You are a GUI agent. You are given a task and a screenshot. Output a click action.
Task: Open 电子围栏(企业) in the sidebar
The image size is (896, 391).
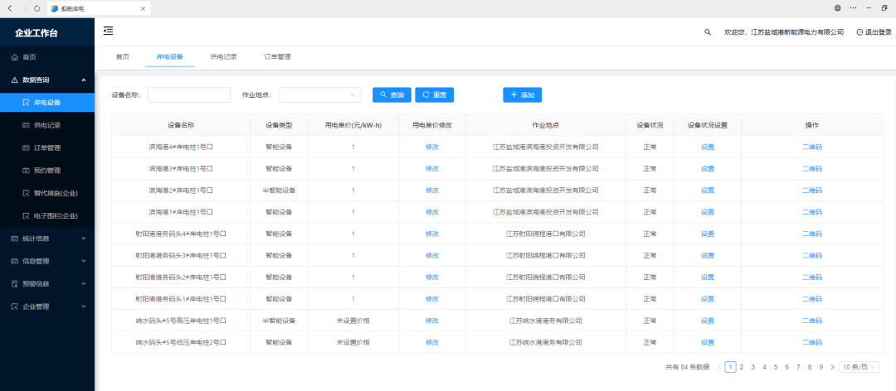coord(55,216)
